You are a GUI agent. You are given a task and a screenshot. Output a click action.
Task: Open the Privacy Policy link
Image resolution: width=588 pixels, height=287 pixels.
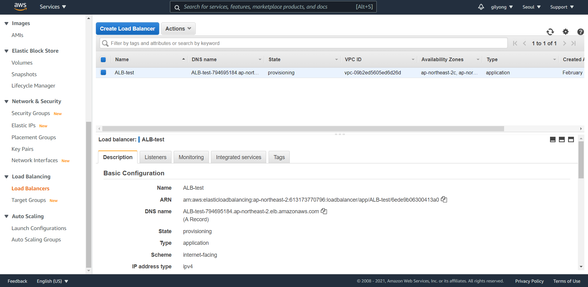coord(529,281)
